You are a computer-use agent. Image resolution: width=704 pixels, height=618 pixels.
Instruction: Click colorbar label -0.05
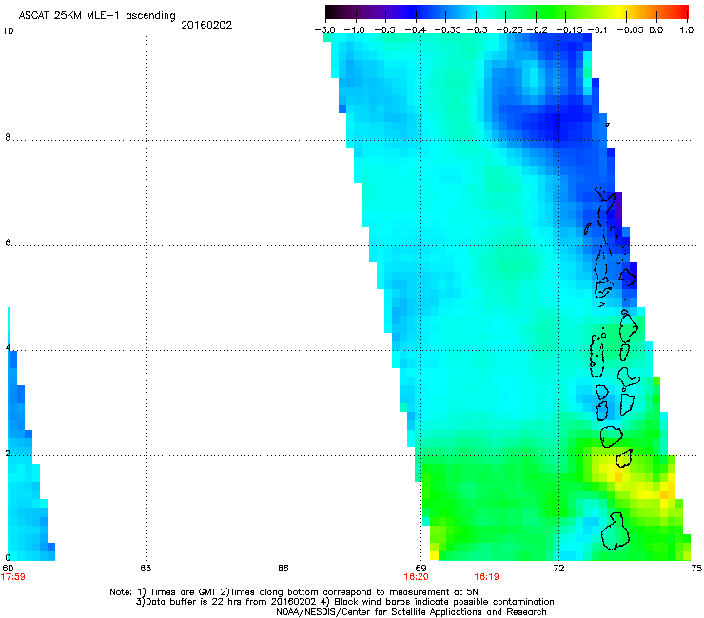[630, 30]
